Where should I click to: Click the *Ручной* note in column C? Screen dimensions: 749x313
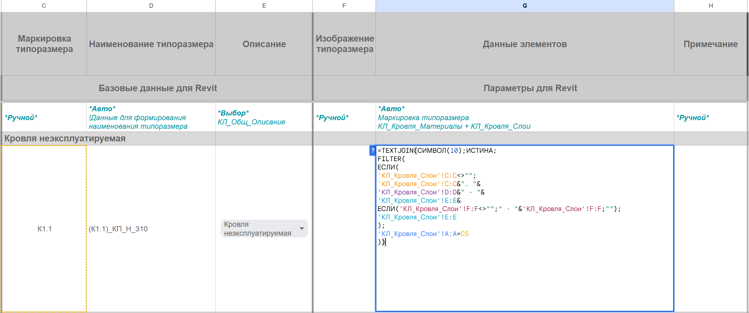tap(44, 117)
